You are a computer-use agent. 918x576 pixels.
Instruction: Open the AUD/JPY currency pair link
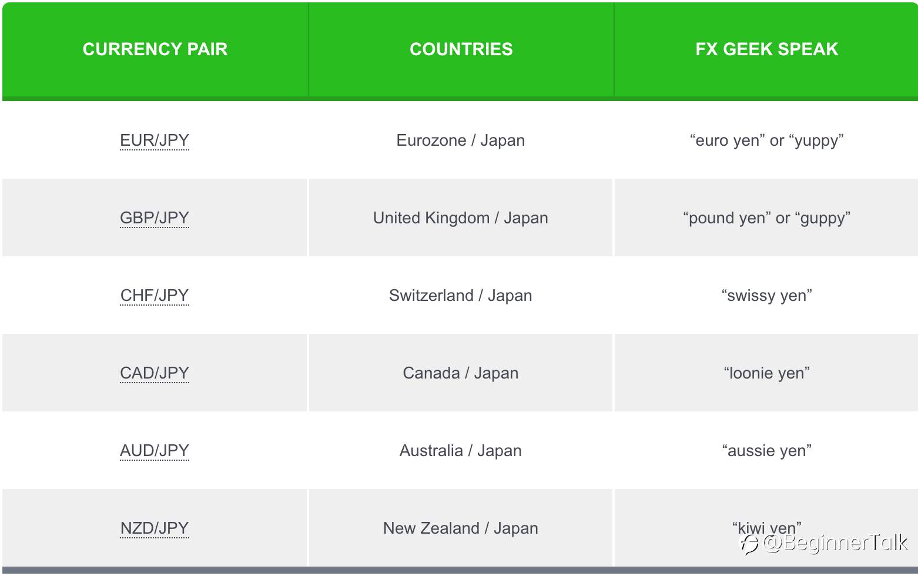tap(155, 451)
